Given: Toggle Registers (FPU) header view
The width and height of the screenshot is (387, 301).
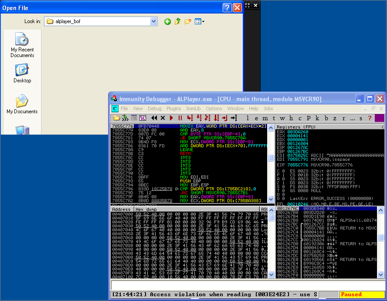Looking at the screenshot, I should pyautogui.click(x=330, y=127).
